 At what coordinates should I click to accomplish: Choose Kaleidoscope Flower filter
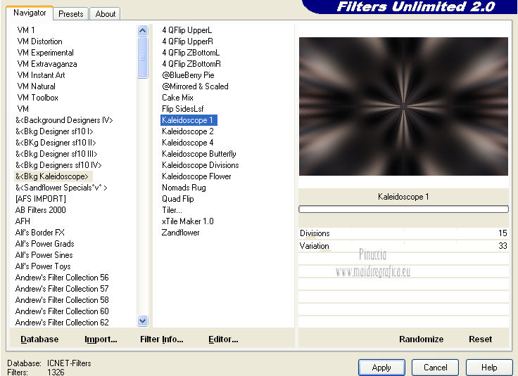[x=196, y=176]
